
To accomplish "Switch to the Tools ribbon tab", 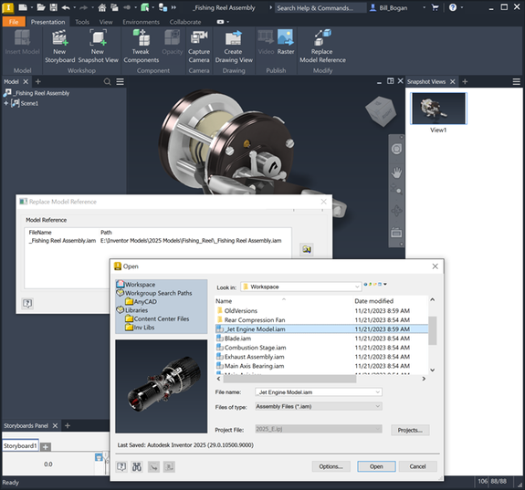I will (82, 22).
